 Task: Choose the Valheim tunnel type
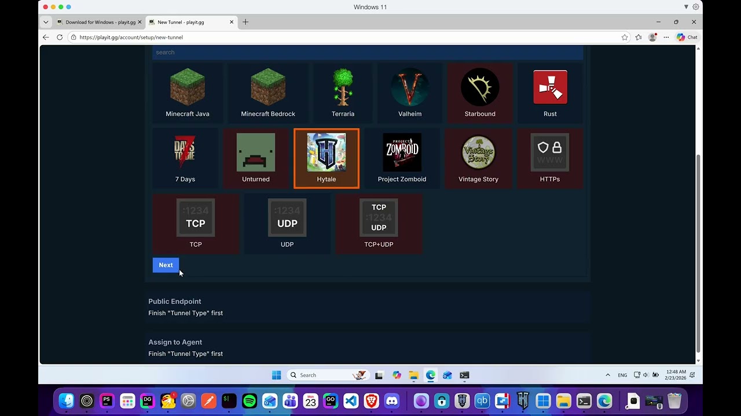coord(410,94)
